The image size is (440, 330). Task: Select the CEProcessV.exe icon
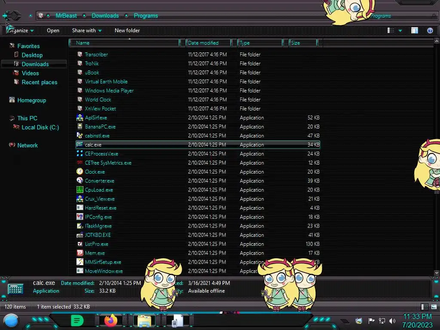coord(79,153)
